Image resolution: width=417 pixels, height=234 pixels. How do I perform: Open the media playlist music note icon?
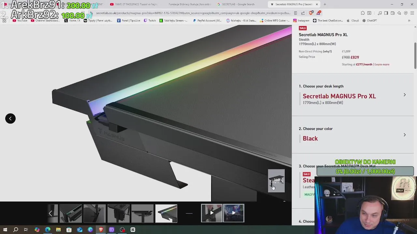[x=380, y=13]
